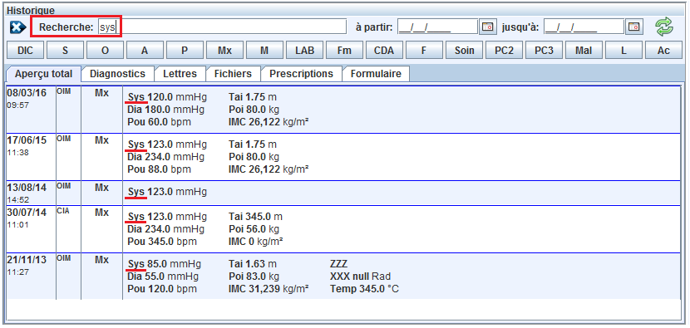Toggle the Mal filter button
The height and width of the screenshot is (328, 690).
click(584, 50)
